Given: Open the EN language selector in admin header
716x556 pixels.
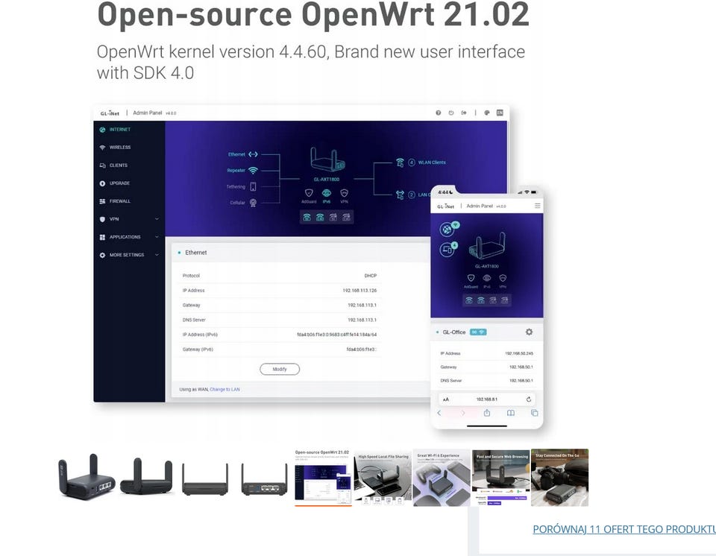Looking at the screenshot, I should pyautogui.click(x=500, y=113).
